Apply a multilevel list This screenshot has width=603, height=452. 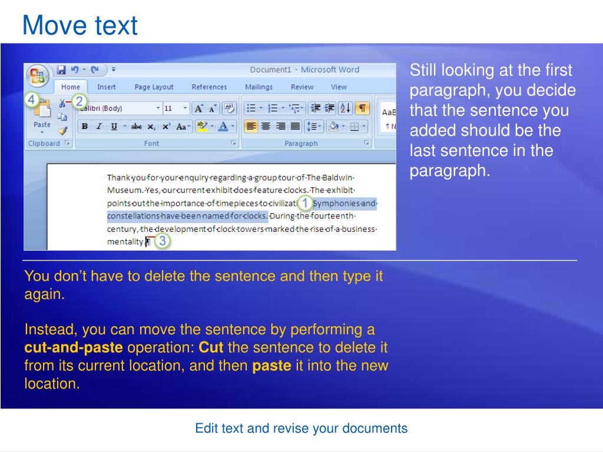coord(297,108)
